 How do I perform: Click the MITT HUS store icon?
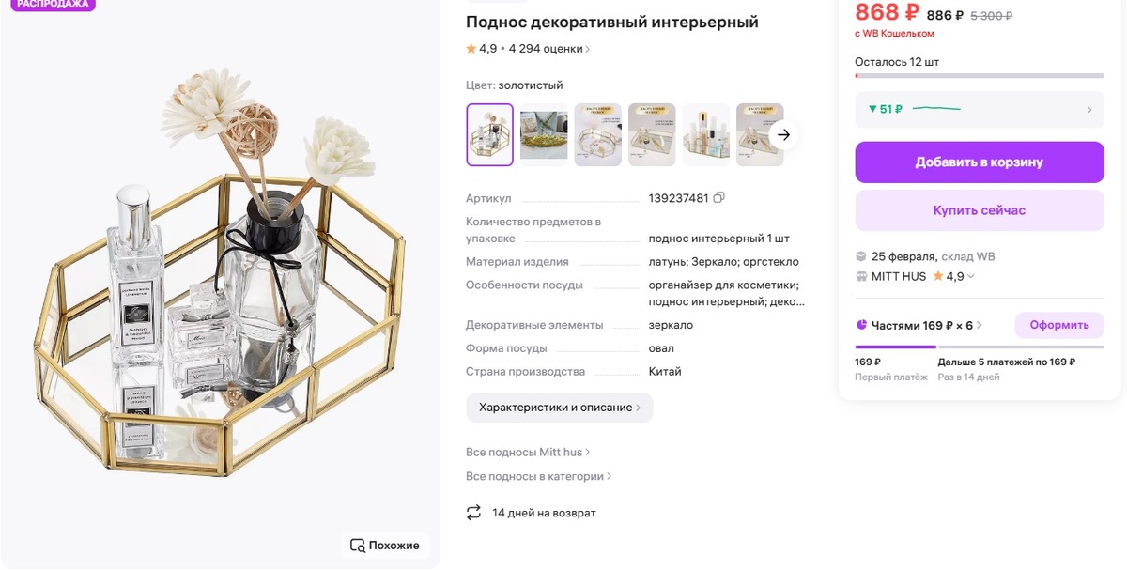pos(862,277)
